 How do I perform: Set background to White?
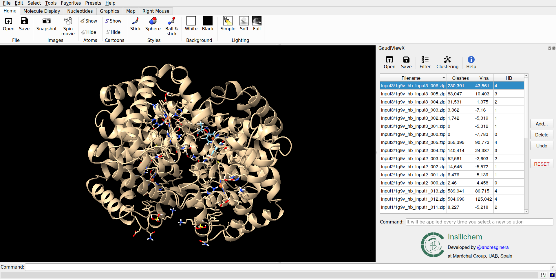[191, 24]
